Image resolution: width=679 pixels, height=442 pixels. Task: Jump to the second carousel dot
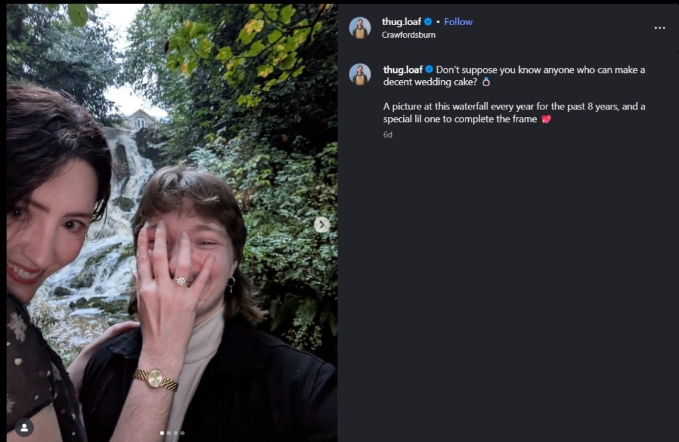pyautogui.click(x=168, y=433)
